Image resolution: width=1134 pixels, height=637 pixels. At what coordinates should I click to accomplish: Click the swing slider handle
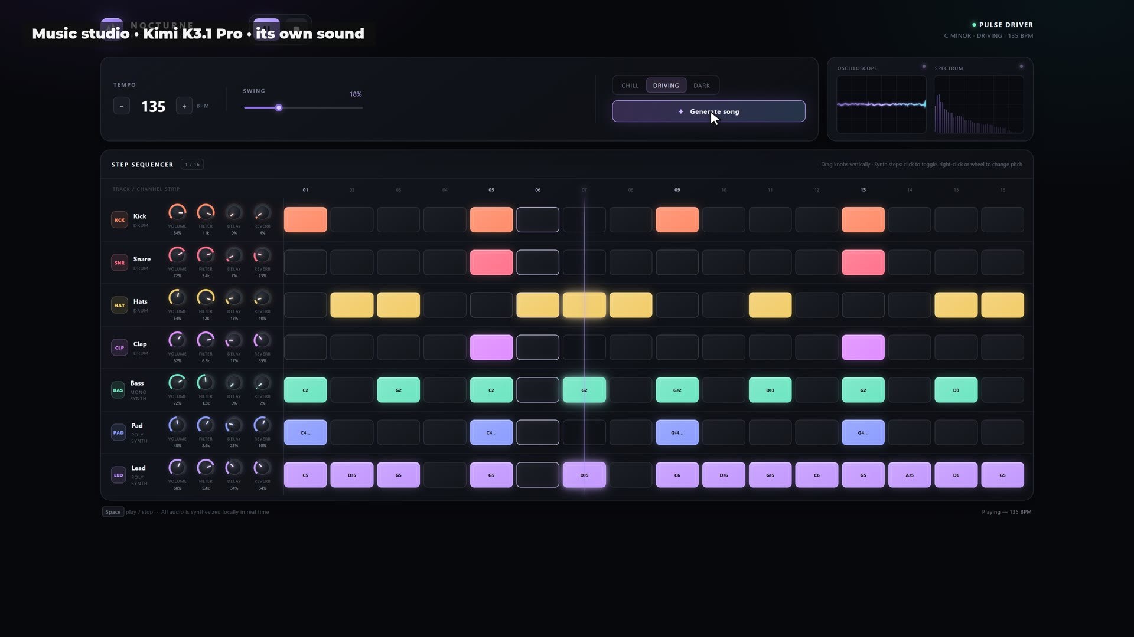(x=279, y=108)
